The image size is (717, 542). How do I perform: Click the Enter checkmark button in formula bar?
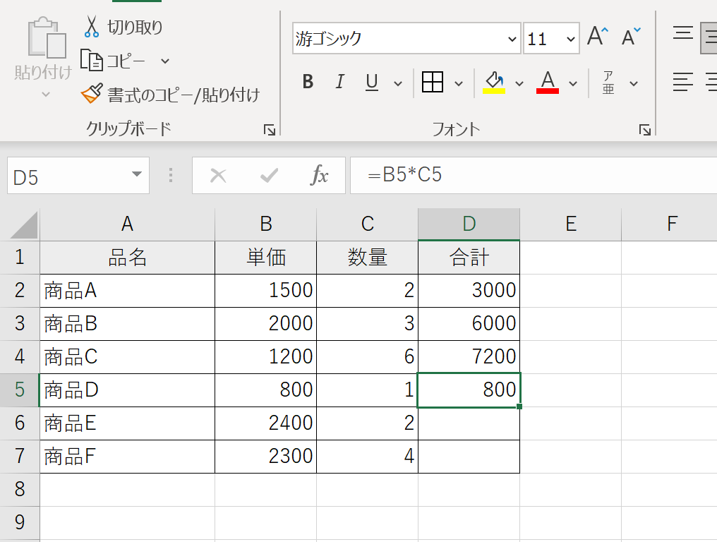tap(269, 176)
